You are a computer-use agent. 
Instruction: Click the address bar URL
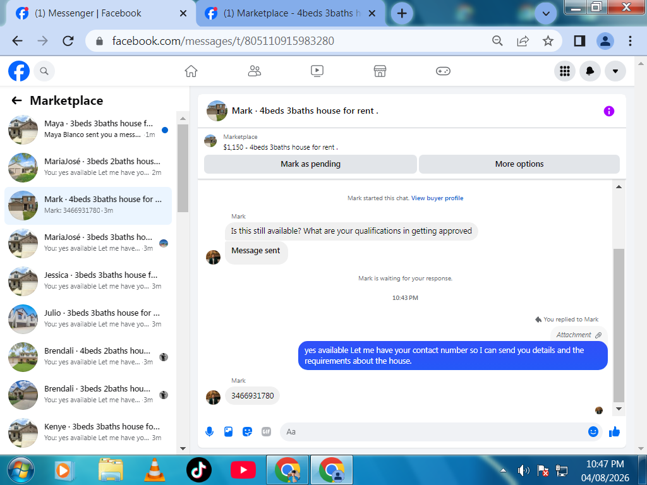coord(223,41)
